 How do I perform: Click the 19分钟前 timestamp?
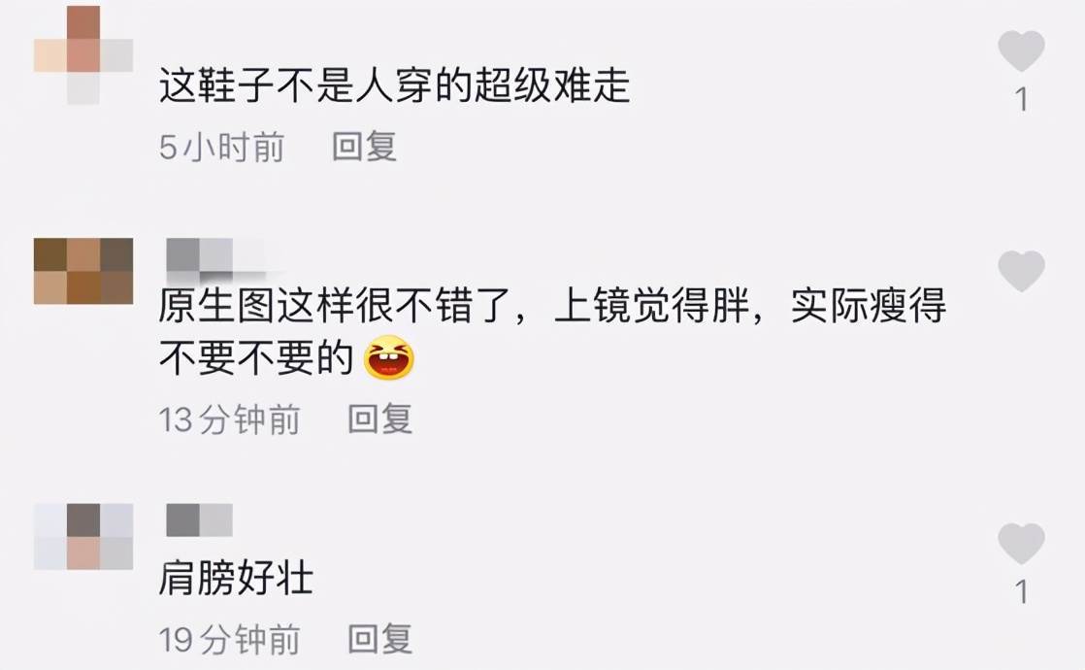click(229, 638)
